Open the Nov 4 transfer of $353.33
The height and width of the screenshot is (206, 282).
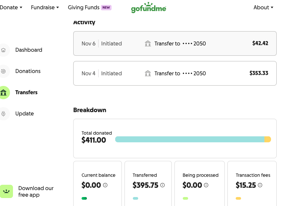pyautogui.click(x=175, y=73)
